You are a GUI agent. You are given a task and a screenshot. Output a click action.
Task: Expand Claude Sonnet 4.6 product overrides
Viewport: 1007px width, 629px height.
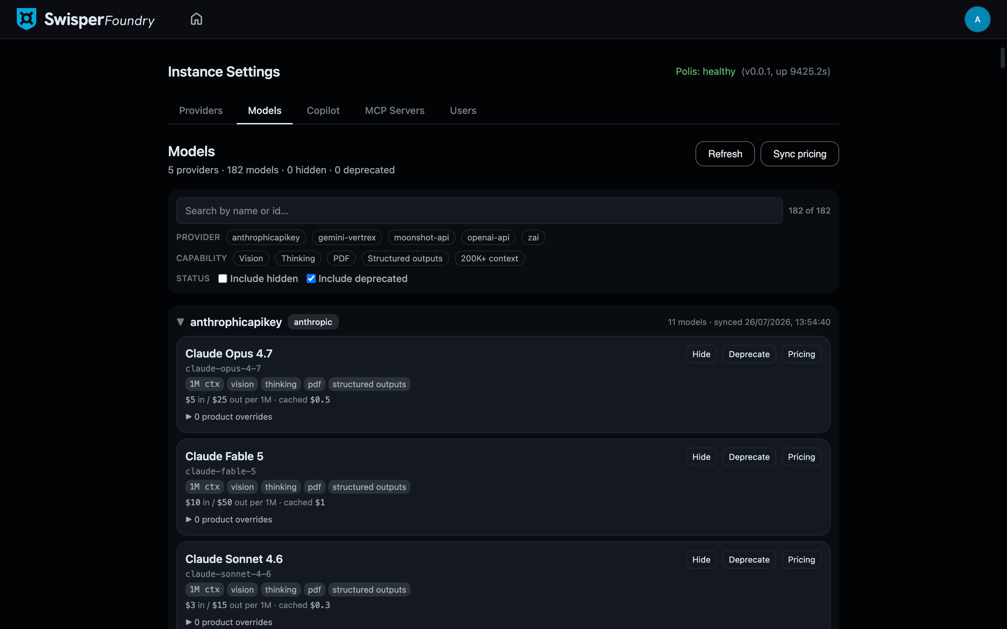point(229,622)
